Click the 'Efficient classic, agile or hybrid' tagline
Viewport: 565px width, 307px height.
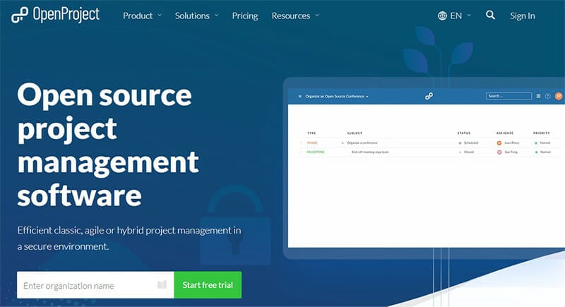point(129,239)
